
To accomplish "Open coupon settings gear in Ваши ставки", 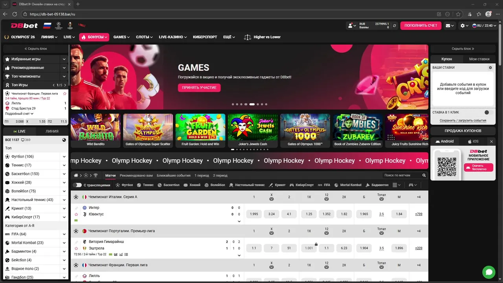I will [490, 68].
